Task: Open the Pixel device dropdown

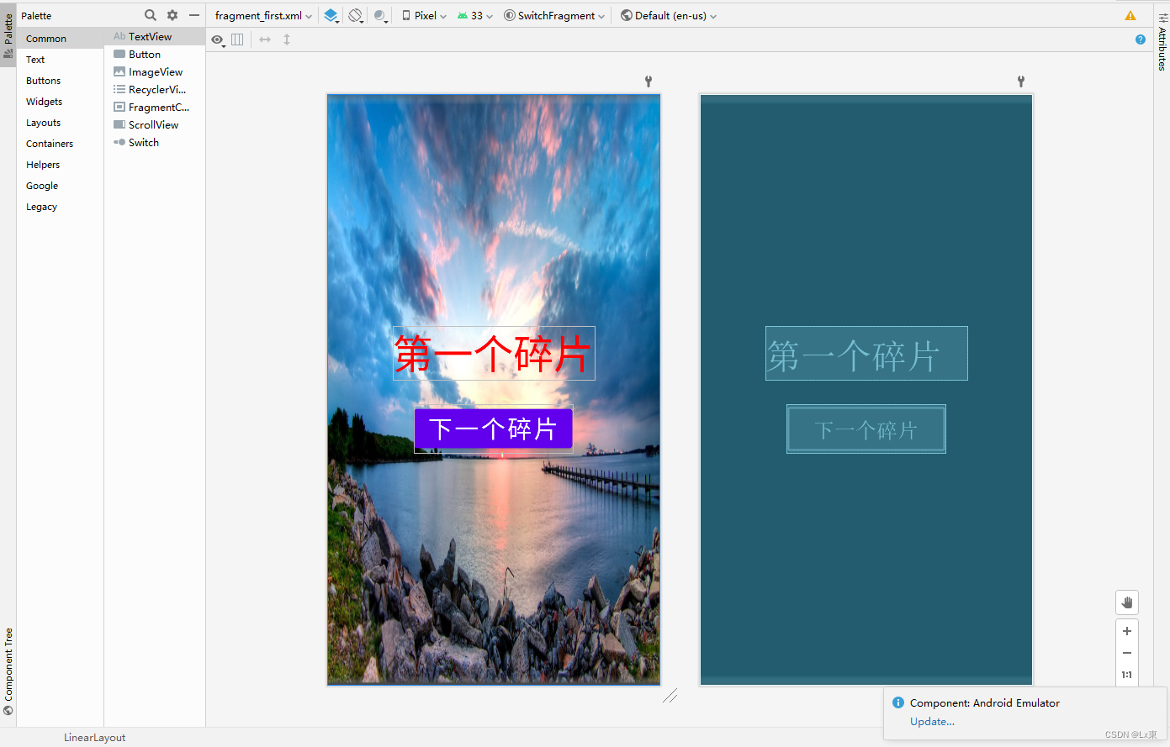Action: pyautogui.click(x=423, y=14)
